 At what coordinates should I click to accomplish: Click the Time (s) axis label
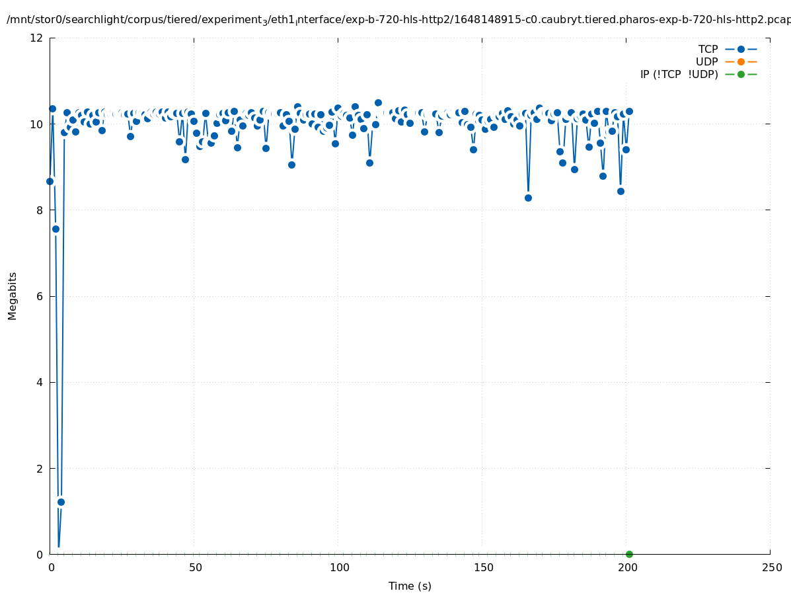tap(410, 586)
